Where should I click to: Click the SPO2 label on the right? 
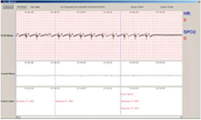190,32
